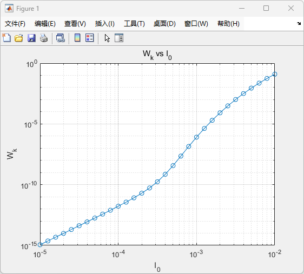This screenshot has width=304, height=274.
Task: Open the 工具(T) menu
Action: [x=134, y=24]
